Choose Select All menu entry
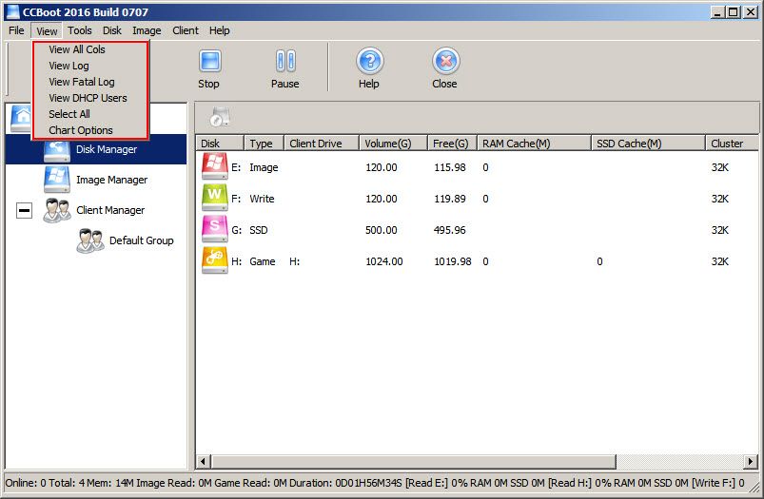Image resolution: width=764 pixels, height=499 pixels. [x=89, y=113]
